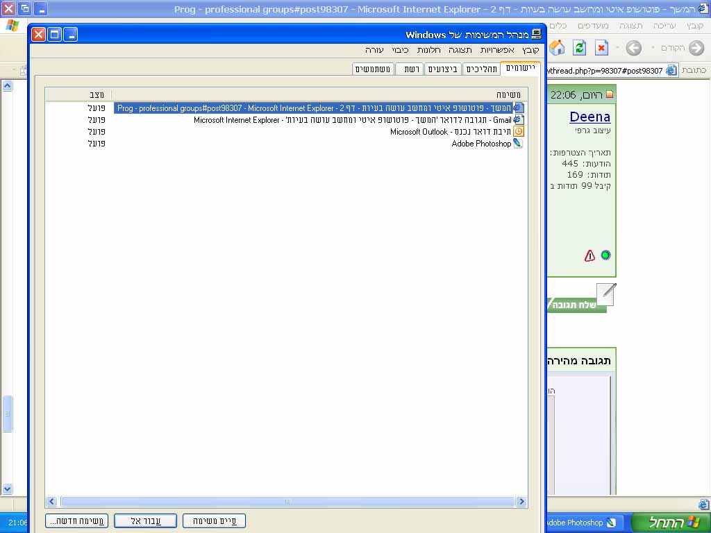711x533 pixels.
Task: Open the File menu (קובץ) in Internet Explorer
Action: [x=695, y=26]
